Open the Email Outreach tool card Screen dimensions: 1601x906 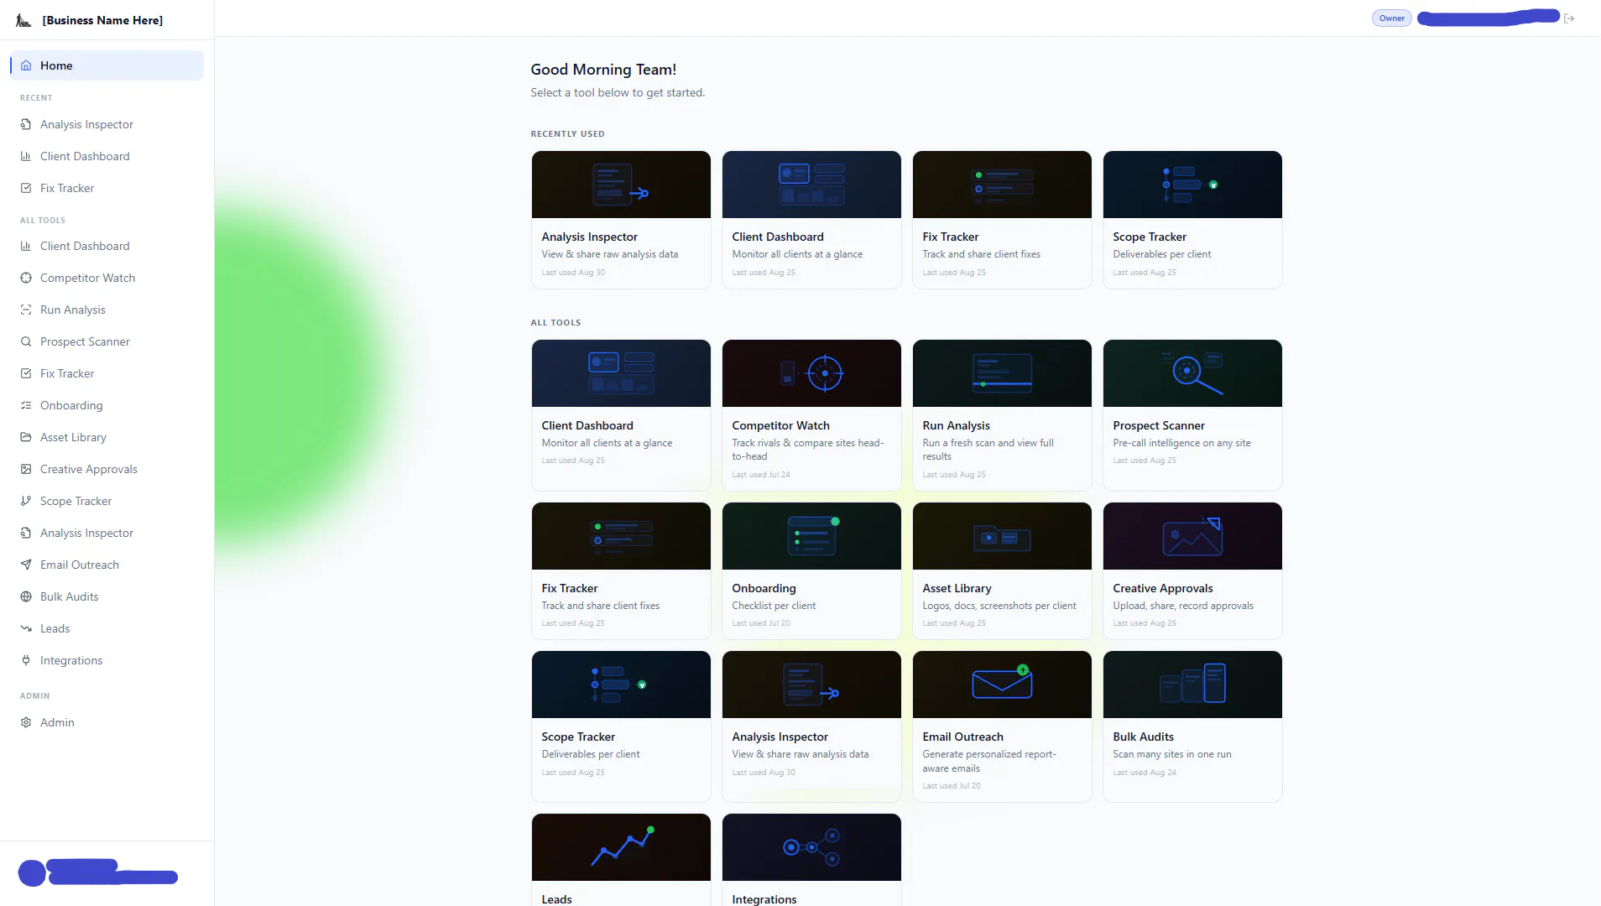click(x=1002, y=726)
